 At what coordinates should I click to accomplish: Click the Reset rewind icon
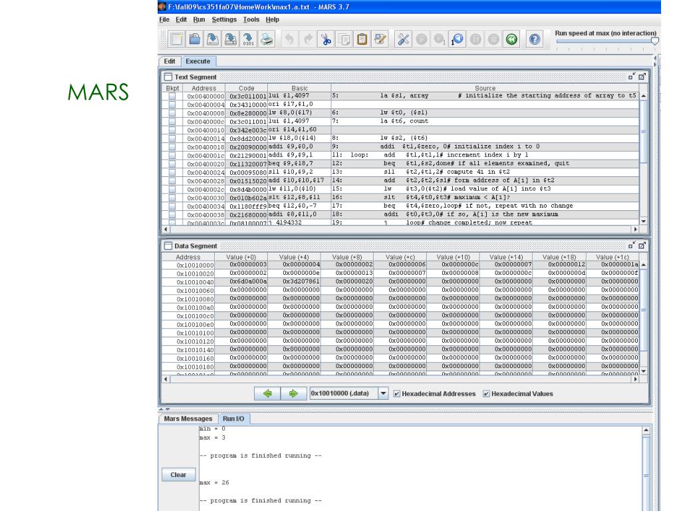(x=511, y=39)
